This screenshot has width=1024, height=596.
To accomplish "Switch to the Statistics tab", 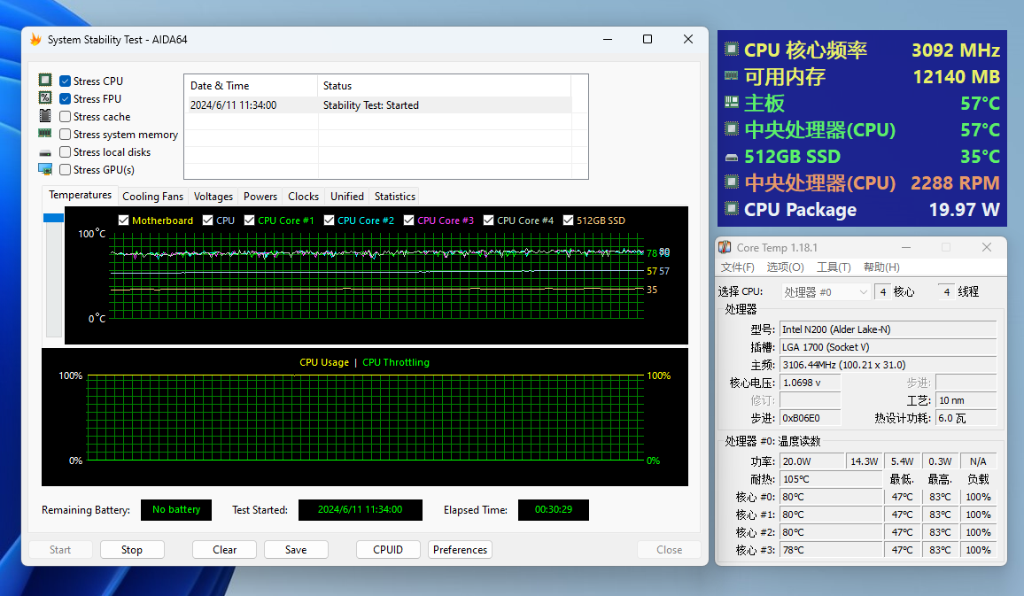I will 394,196.
